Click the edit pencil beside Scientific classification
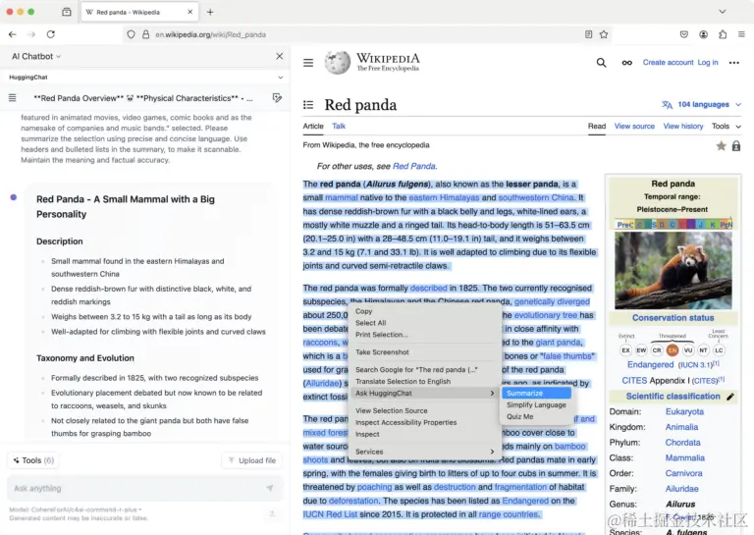 tap(730, 397)
